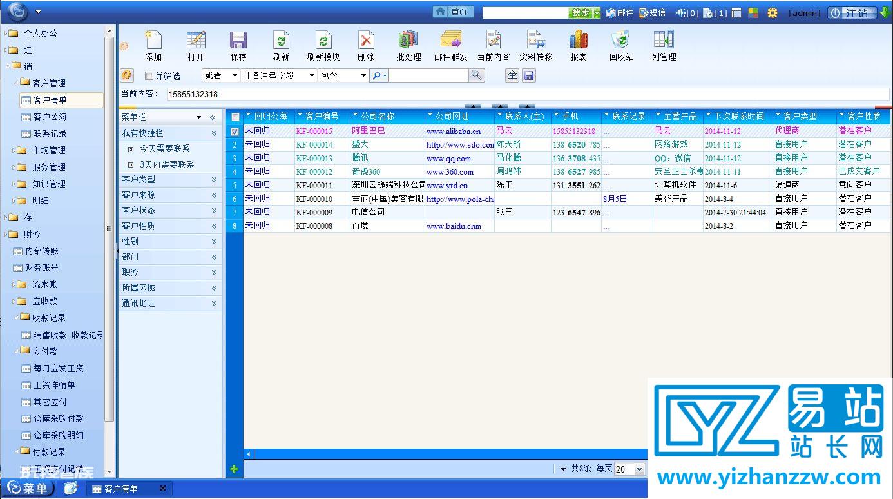Open the 或者 operator dropdown
This screenshot has width=893, height=499.
(221, 75)
